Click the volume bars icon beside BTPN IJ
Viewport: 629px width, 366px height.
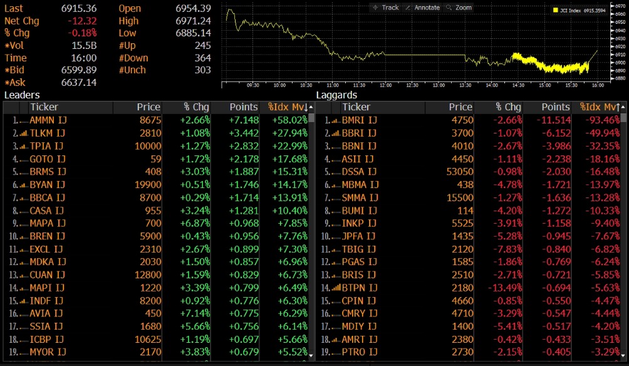click(x=336, y=288)
